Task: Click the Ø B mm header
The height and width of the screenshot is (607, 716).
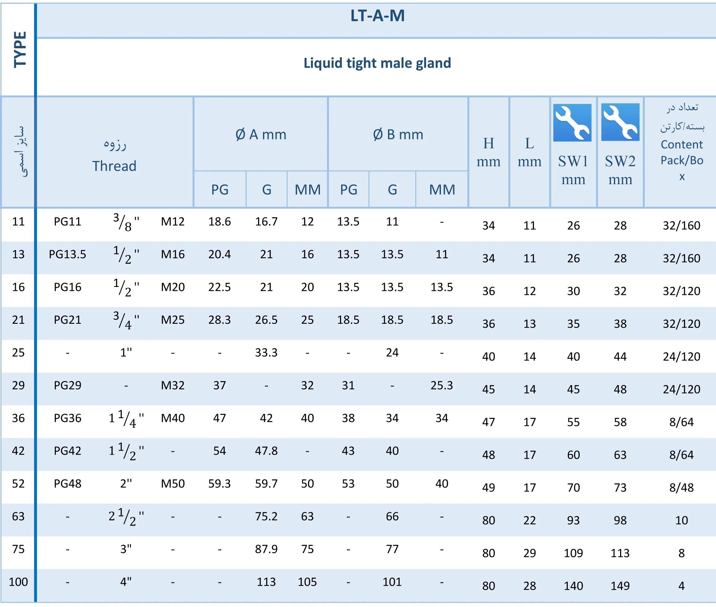Action: point(398,135)
